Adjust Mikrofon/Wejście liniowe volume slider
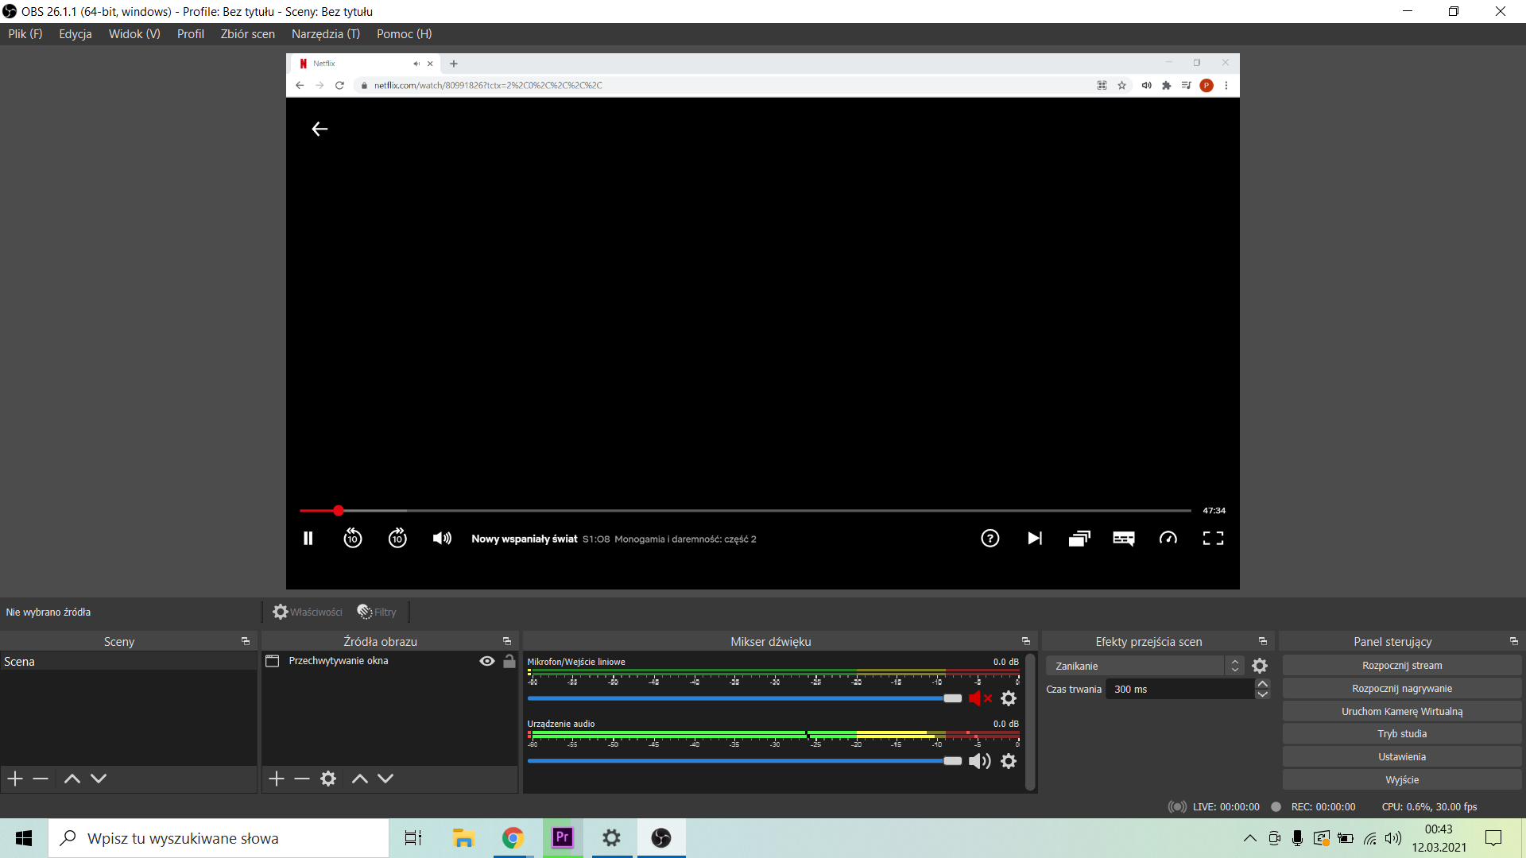Image resolution: width=1526 pixels, height=858 pixels. pos(745,698)
